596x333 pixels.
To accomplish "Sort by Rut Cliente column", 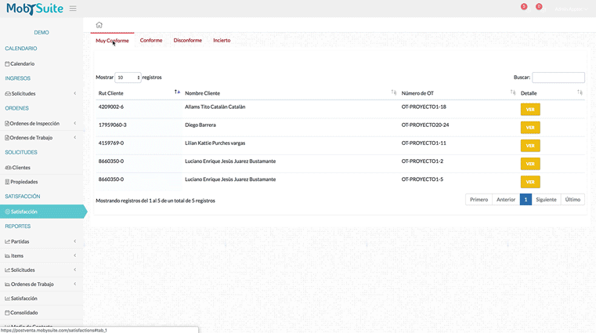I will pyautogui.click(x=139, y=93).
